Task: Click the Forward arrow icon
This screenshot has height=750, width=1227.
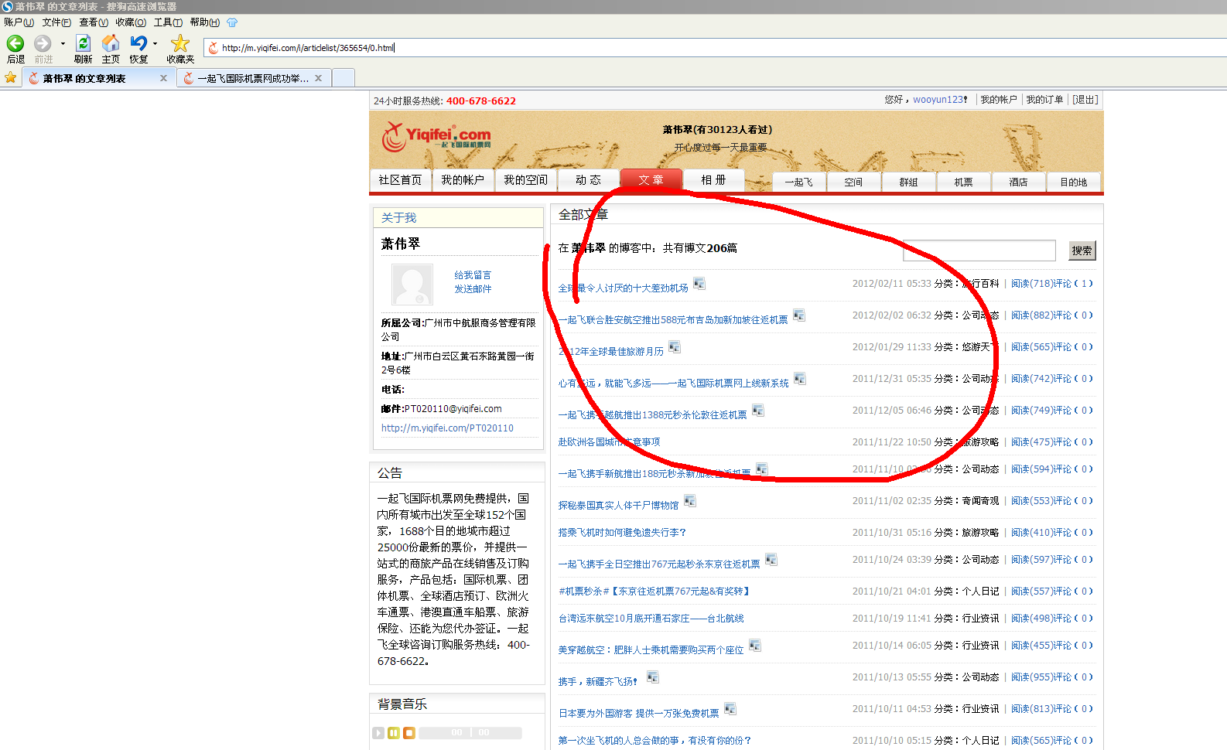Action: (x=43, y=43)
